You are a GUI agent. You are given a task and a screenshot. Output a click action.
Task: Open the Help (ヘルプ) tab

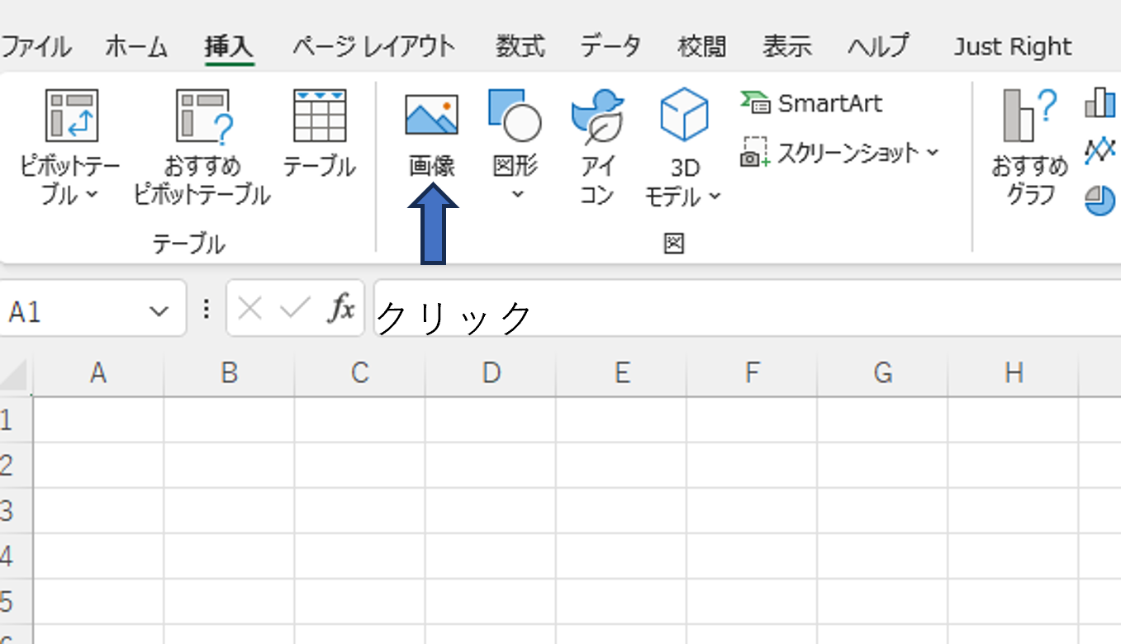coord(878,45)
